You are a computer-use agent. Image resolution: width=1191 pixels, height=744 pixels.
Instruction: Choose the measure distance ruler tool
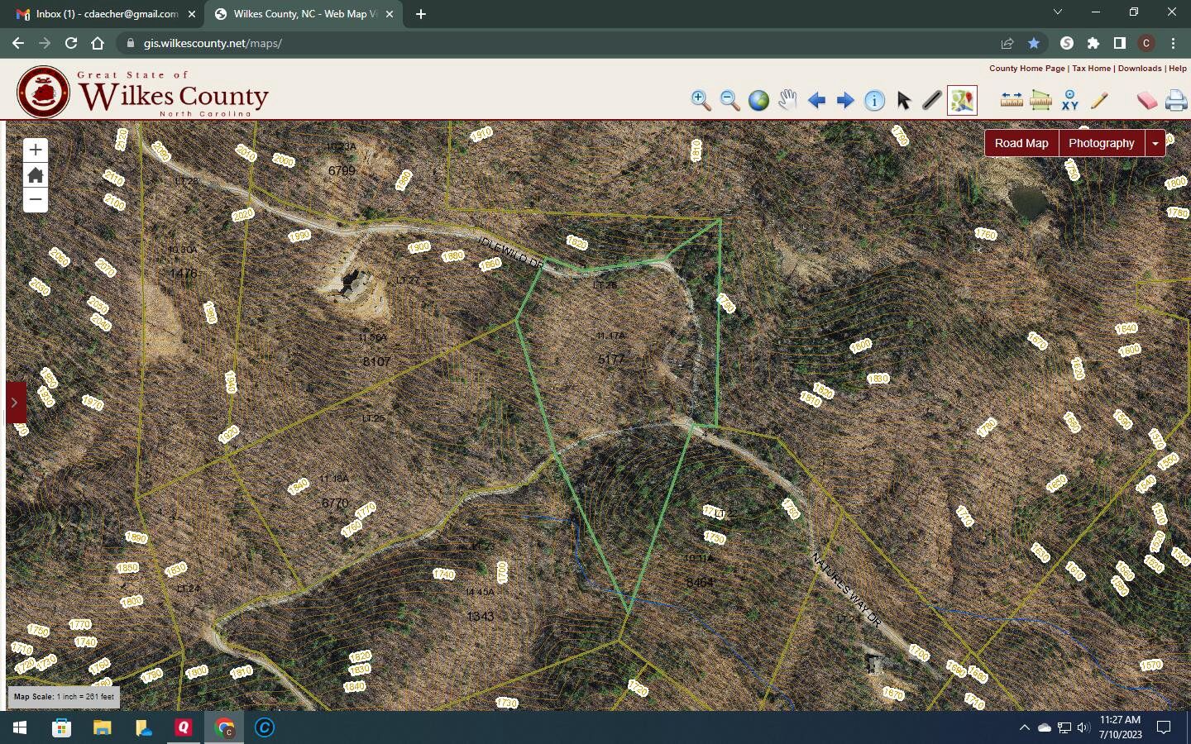(x=1012, y=100)
